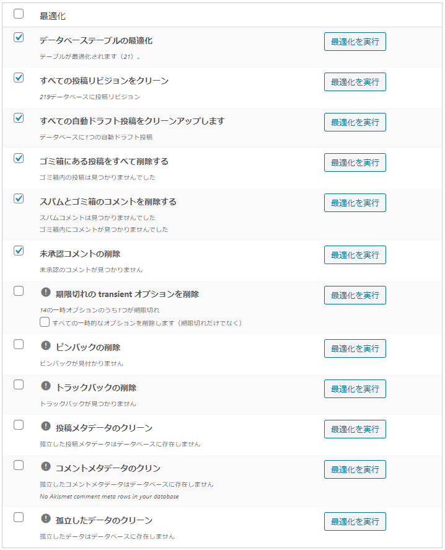445x550 pixels.
Task: Click 最適化を実行 for 投稿メタデータのクリーン
Action: [355, 429]
